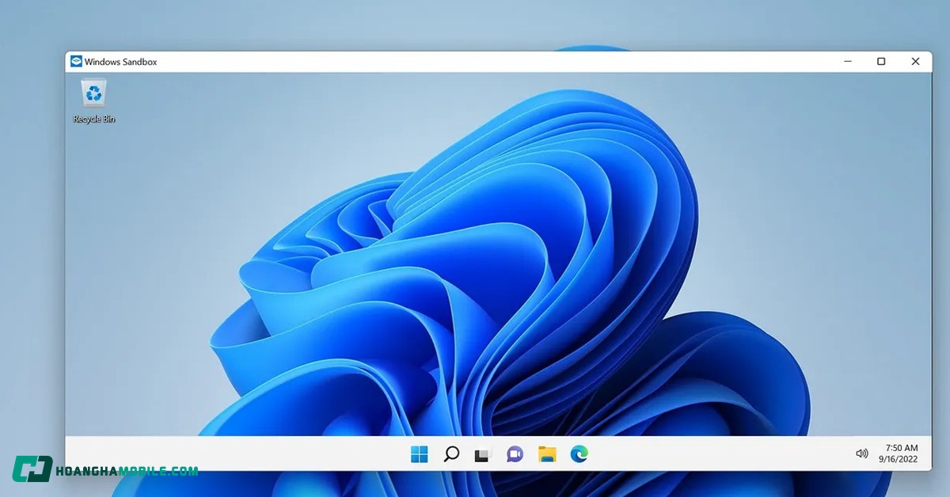The height and width of the screenshot is (497, 950).
Task: Close the Windows Sandbox window
Action: click(x=916, y=61)
